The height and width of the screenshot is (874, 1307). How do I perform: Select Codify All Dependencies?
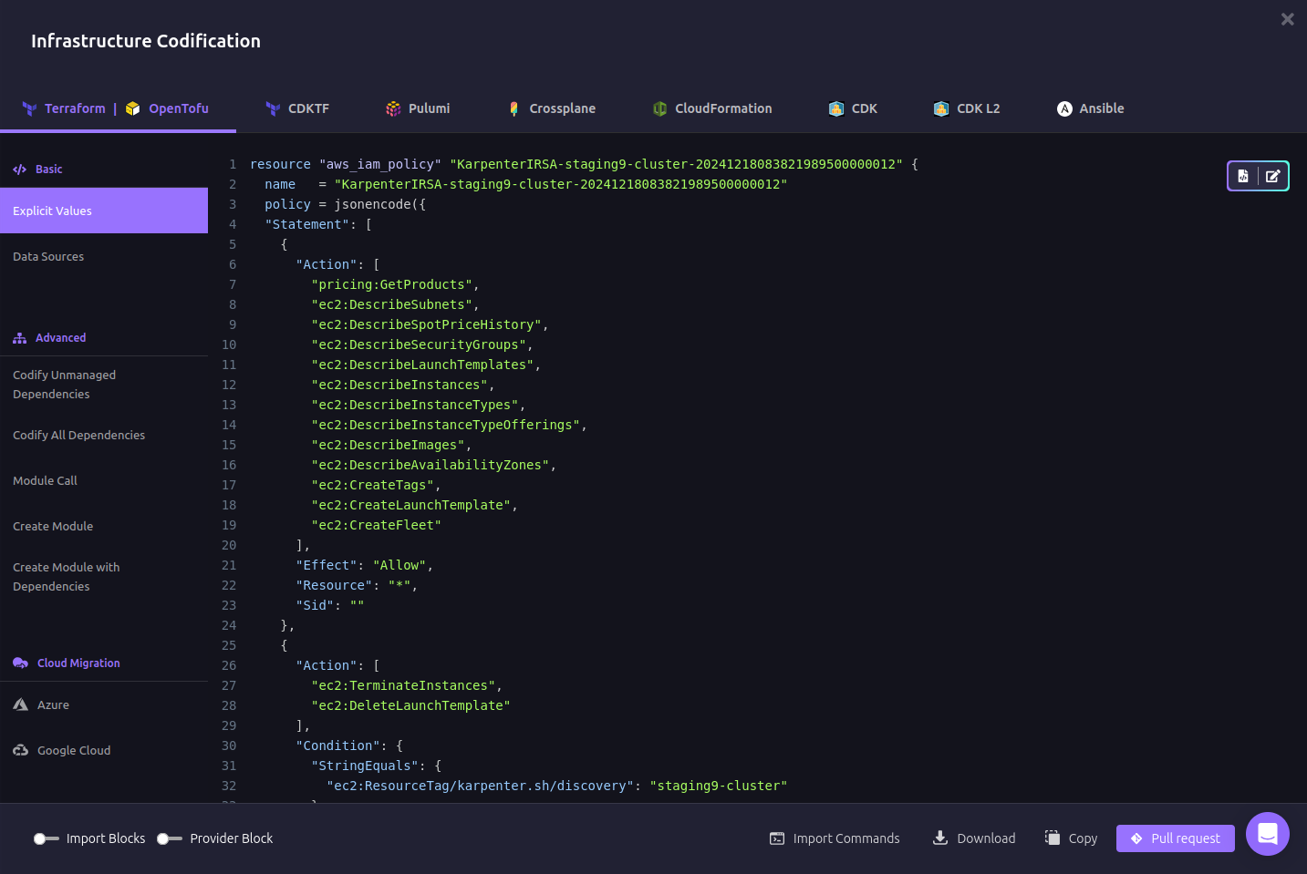coord(104,435)
